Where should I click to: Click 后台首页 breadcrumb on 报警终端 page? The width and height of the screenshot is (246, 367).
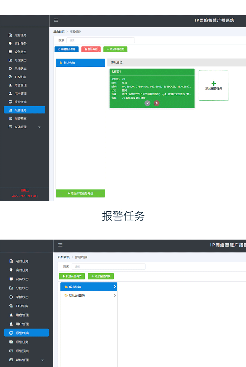click(64, 257)
